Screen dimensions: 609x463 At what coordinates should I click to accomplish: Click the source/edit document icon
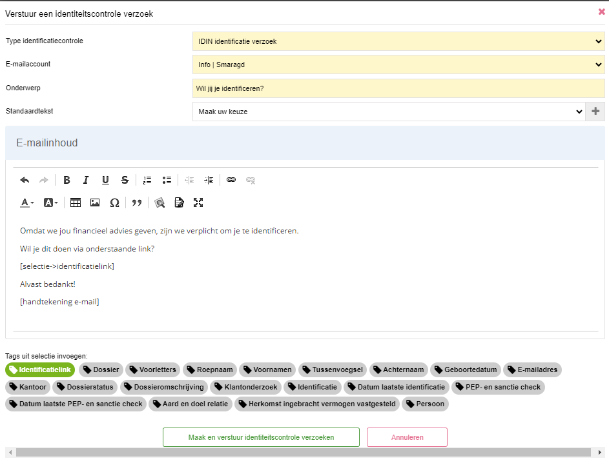[x=179, y=203]
